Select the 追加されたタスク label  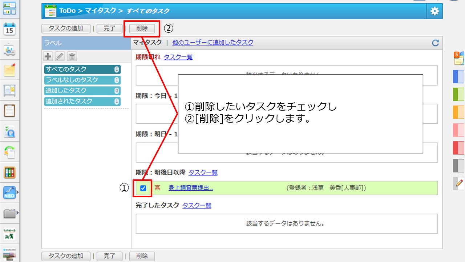coord(82,102)
